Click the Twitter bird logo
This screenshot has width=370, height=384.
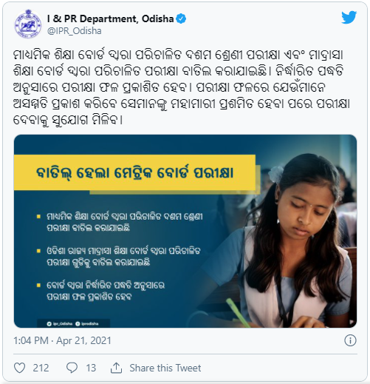[x=349, y=18]
